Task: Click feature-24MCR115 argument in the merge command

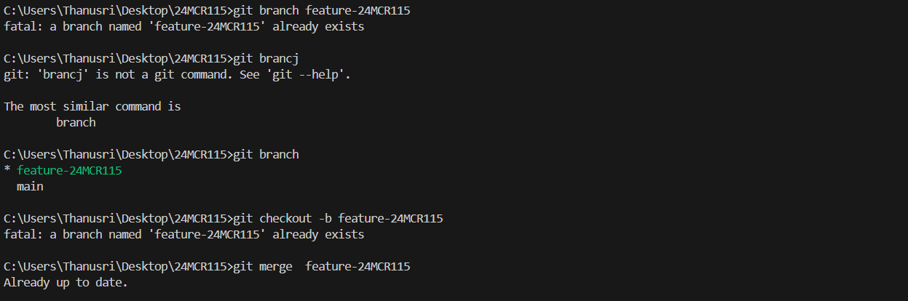Action: (358, 267)
